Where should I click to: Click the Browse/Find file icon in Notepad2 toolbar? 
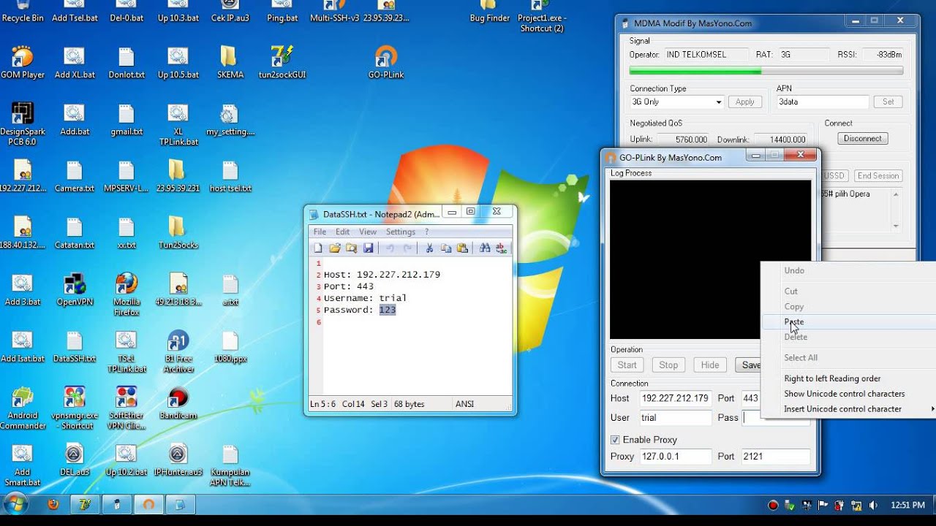pos(352,248)
